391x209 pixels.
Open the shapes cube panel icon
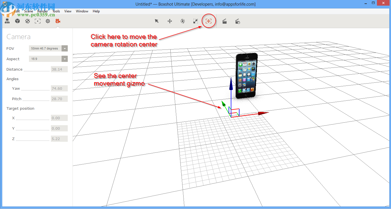17,21
